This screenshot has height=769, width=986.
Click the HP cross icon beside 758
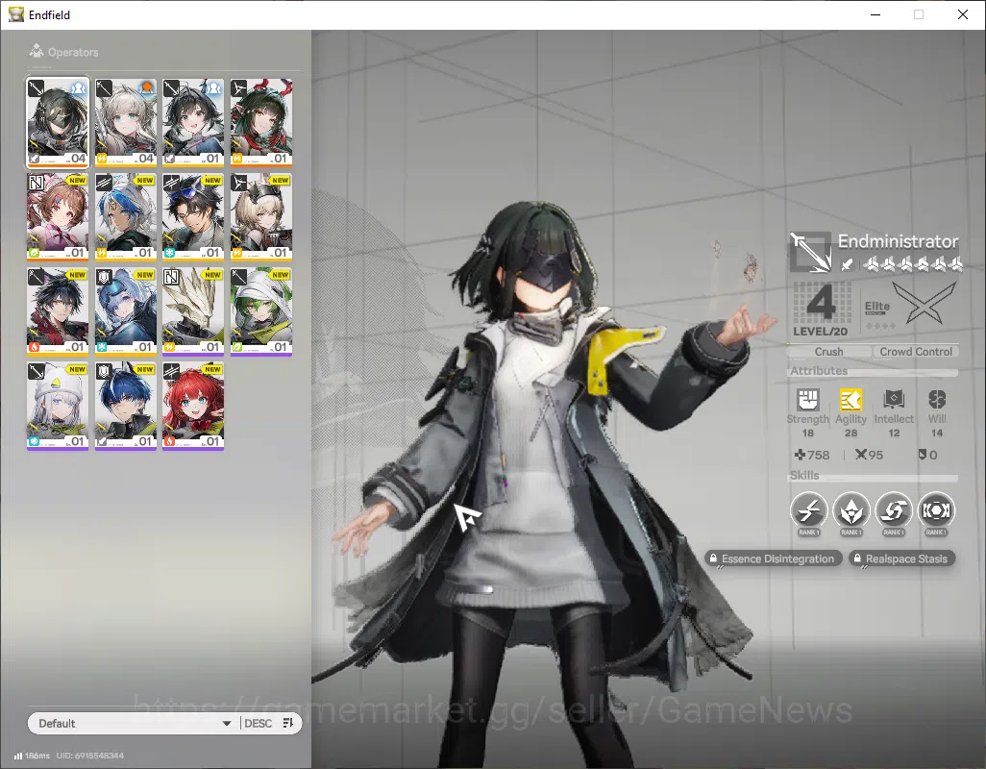800,454
